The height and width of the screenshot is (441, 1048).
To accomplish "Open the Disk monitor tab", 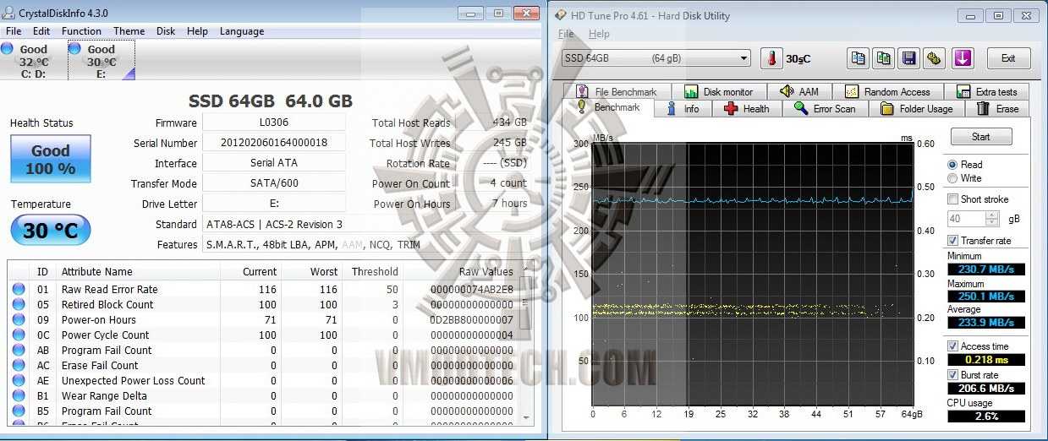I will pyautogui.click(x=718, y=91).
